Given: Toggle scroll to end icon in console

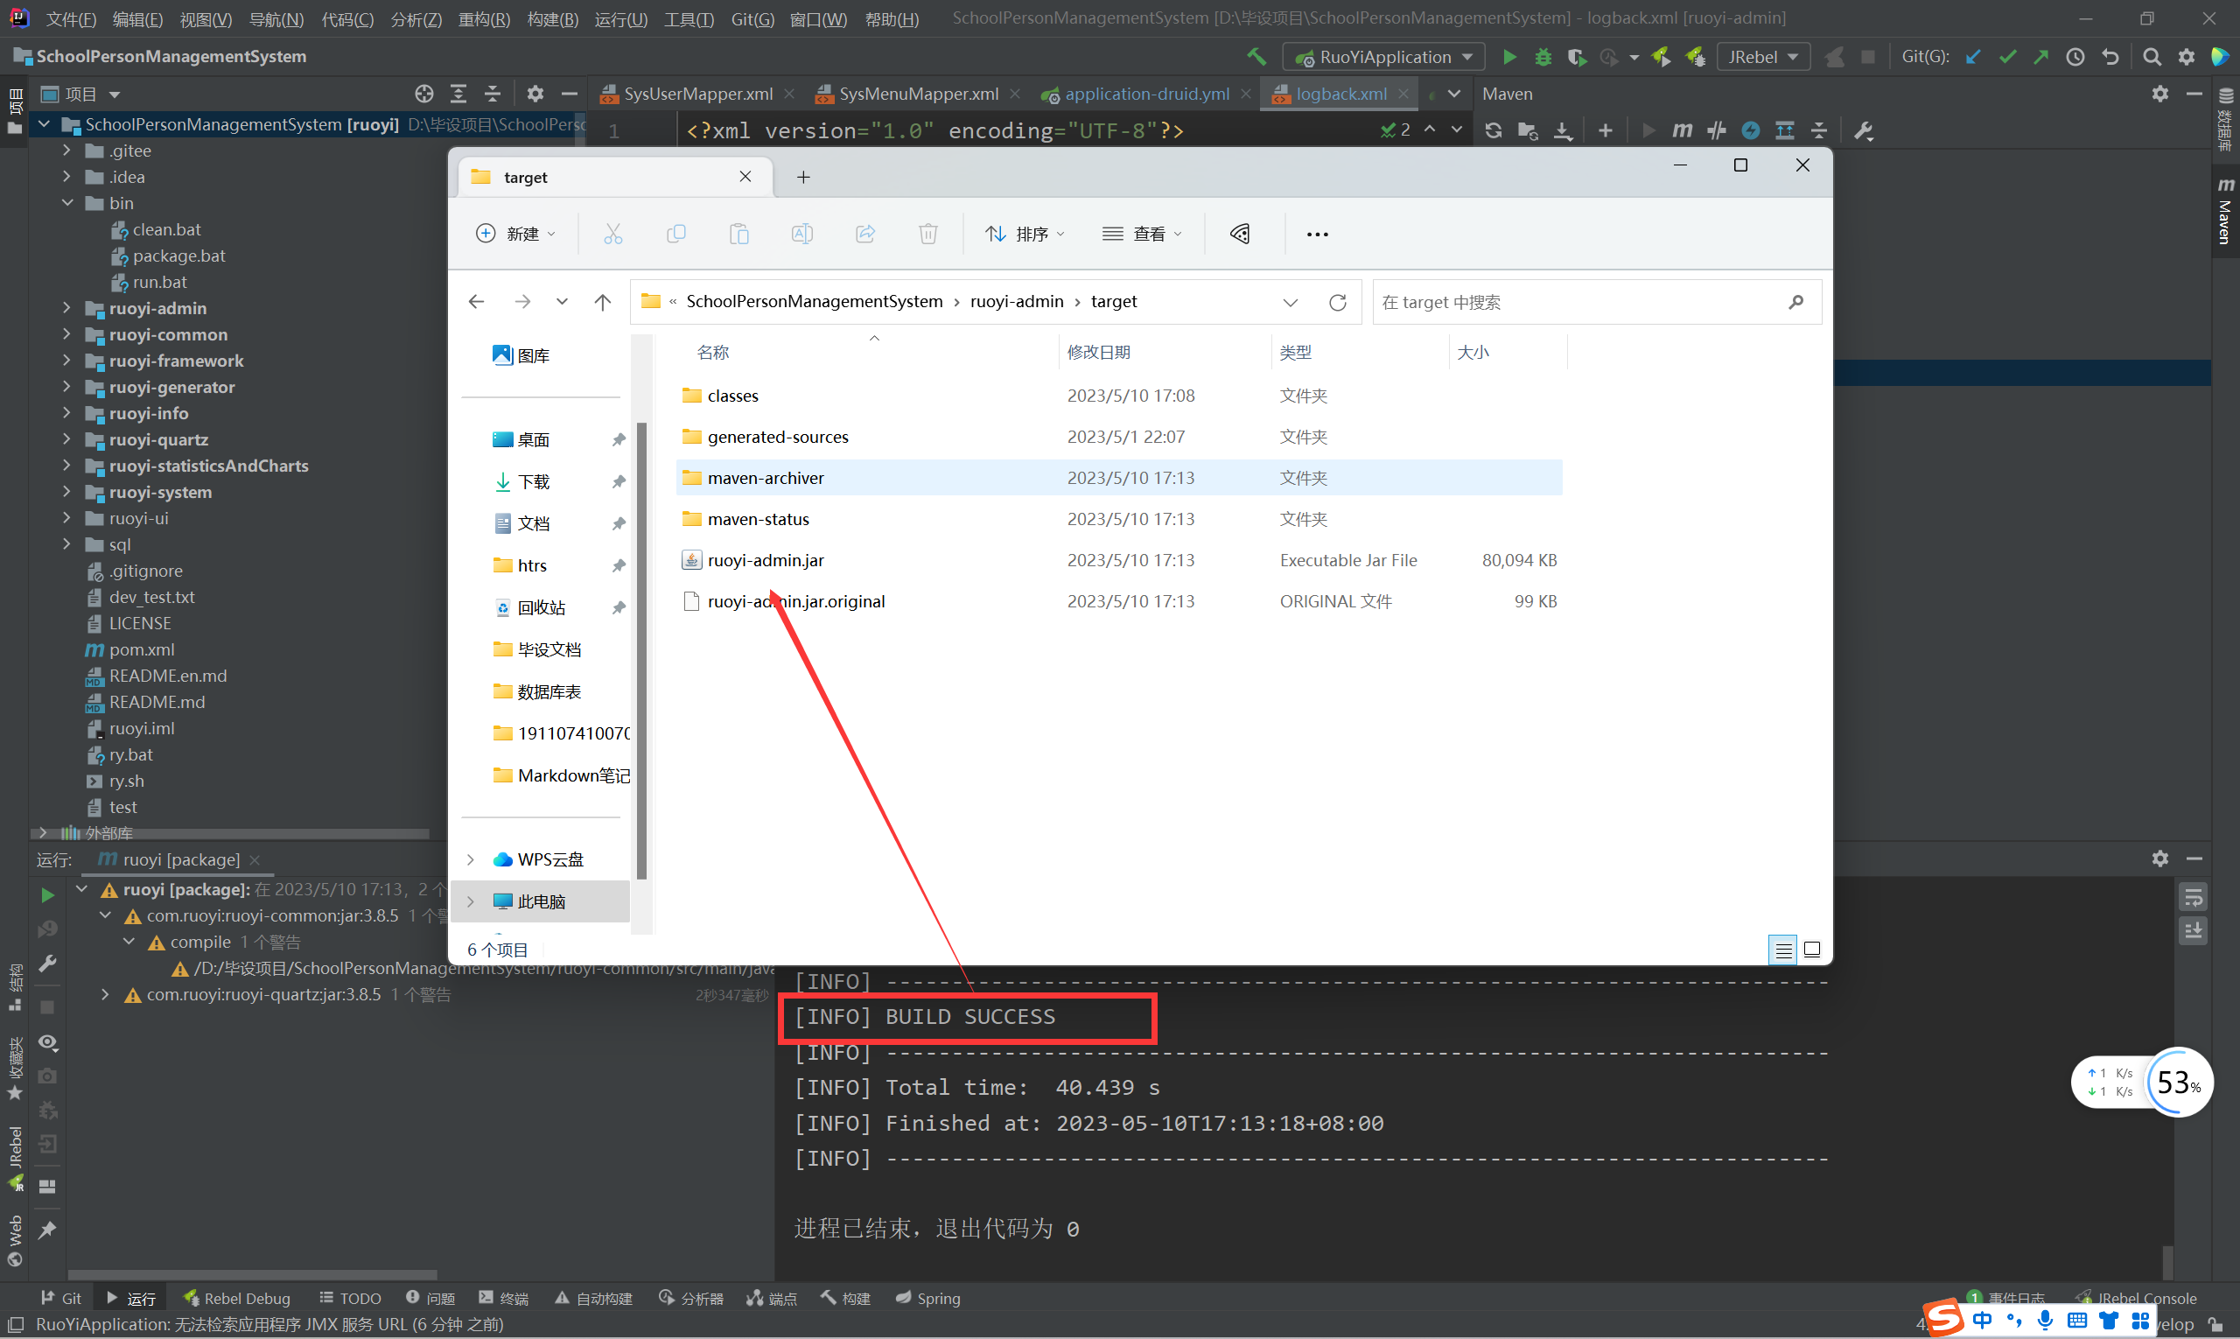Looking at the screenshot, I should (x=2192, y=931).
